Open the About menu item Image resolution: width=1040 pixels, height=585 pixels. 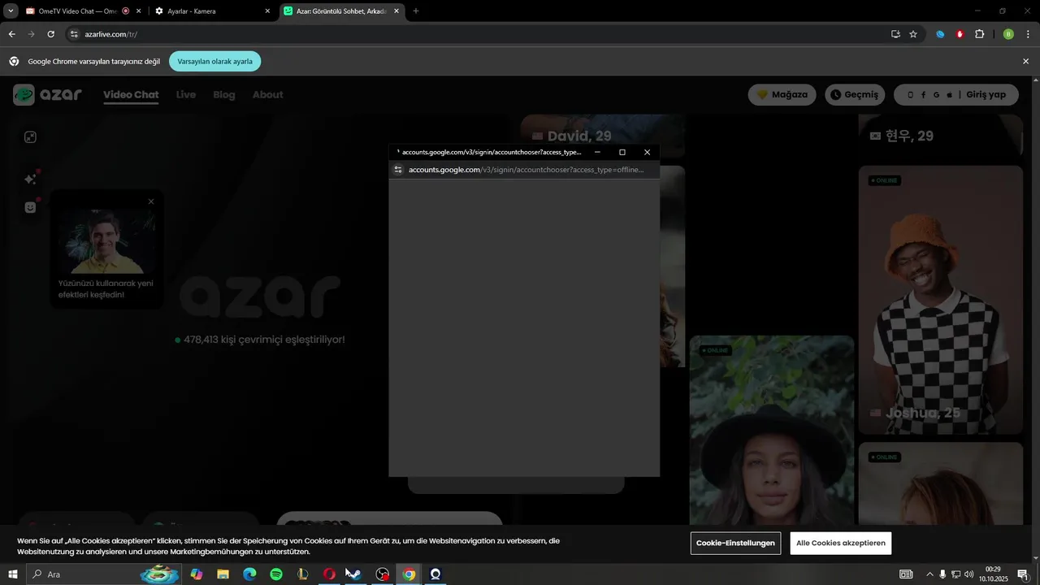coord(267,95)
